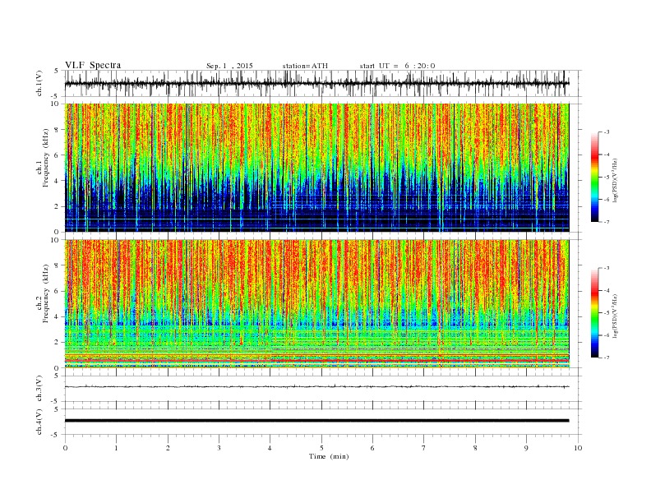This screenshot has height=503, width=651.
Task: Click the '-7' tick on ch.2 color bar
Action: [606, 358]
